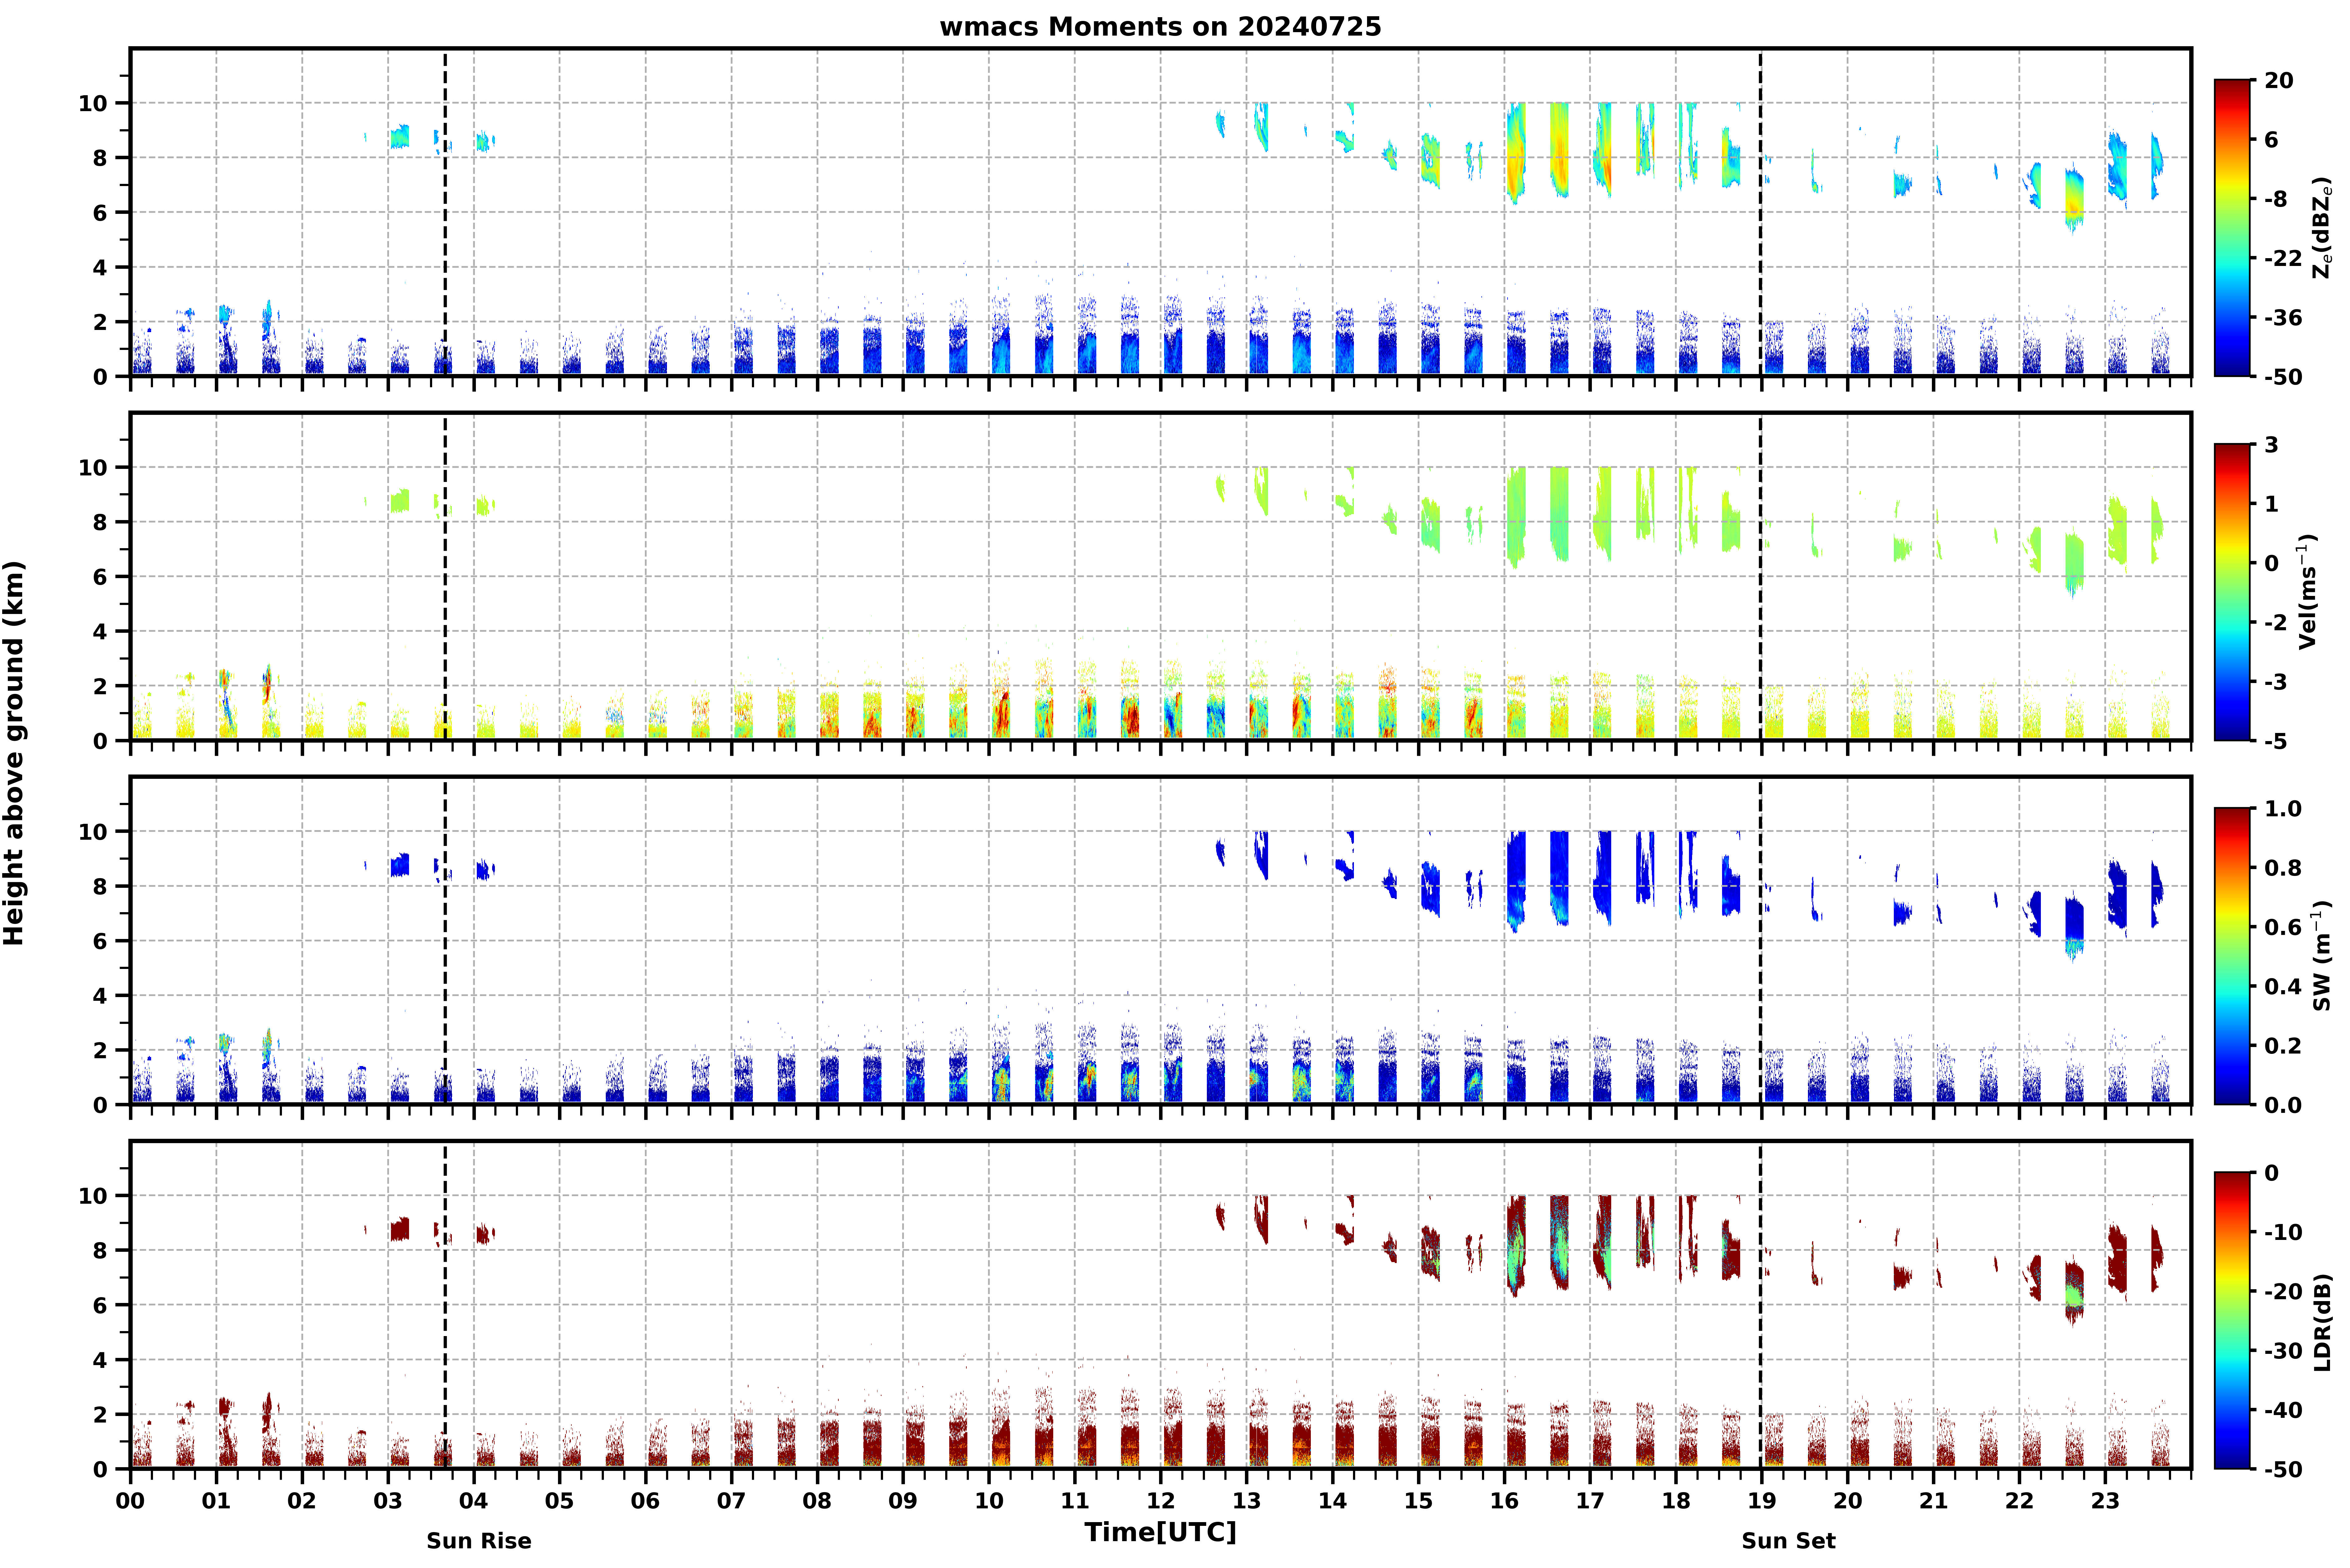Click the Ze reflectivity colorbar
The width and height of the screenshot is (2350, 1568).
point(2232,228)
